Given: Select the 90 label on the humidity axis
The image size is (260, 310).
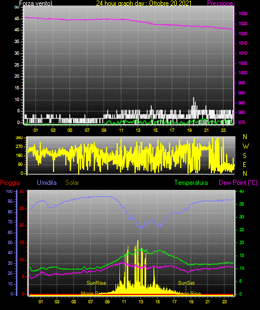Looking at the screenshot, I should tap(10, 201).
